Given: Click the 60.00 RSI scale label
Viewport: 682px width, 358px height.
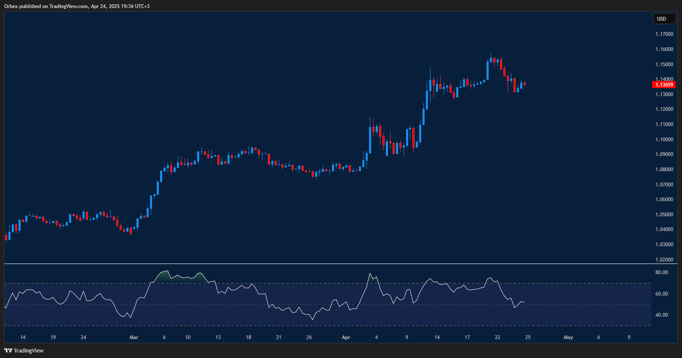Looking at the screenshot, I should pyautogui.click(x=661, y=294).
